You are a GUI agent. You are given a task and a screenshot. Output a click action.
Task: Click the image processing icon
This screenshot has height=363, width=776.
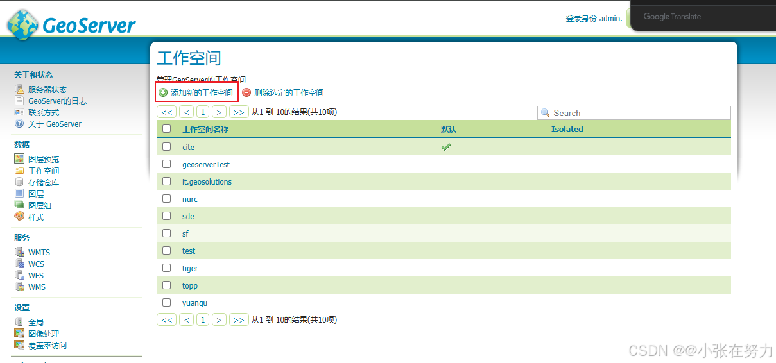coord(19,333)
